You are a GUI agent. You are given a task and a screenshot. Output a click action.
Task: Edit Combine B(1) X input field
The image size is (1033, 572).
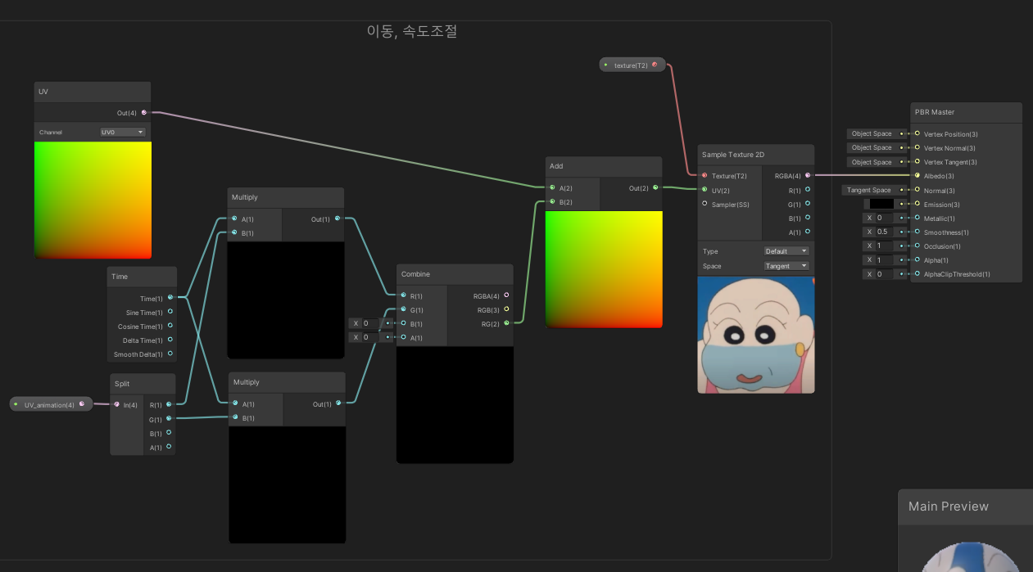pos(372,323)
